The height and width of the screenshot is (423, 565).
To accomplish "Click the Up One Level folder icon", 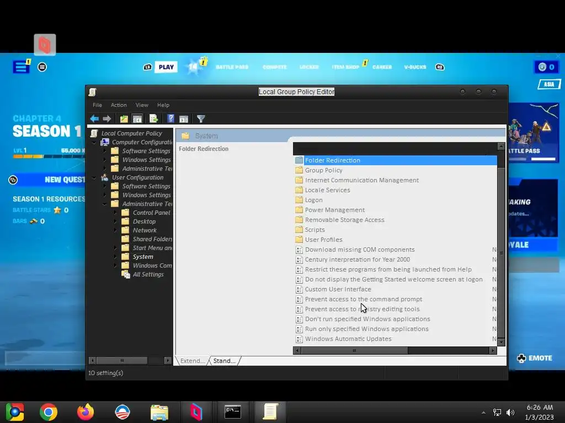I will (x=124, y=119).
